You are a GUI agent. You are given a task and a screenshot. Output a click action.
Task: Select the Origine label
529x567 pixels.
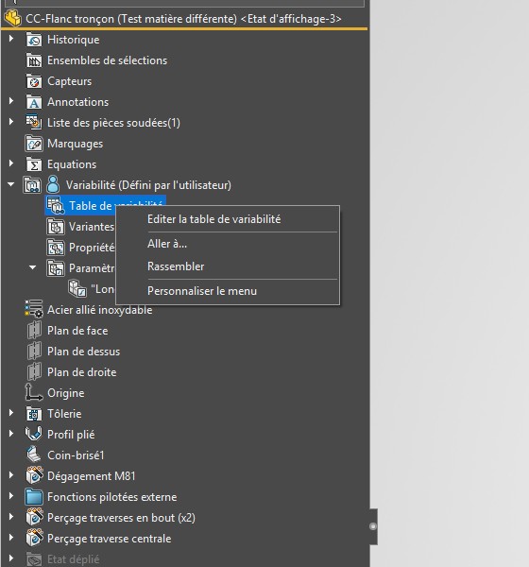pyautogui.click(x=66, y=393)
